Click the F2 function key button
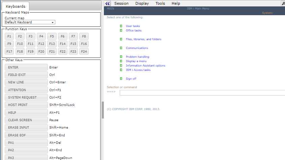285x160 pixels. point(20,36)
